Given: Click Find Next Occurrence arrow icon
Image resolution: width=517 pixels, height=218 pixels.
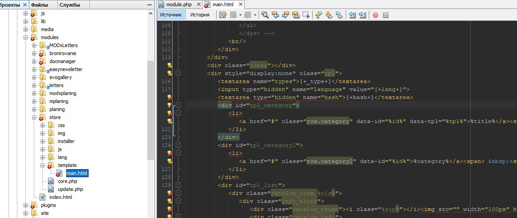Looking at the screenshot, I should coord(285,15).
